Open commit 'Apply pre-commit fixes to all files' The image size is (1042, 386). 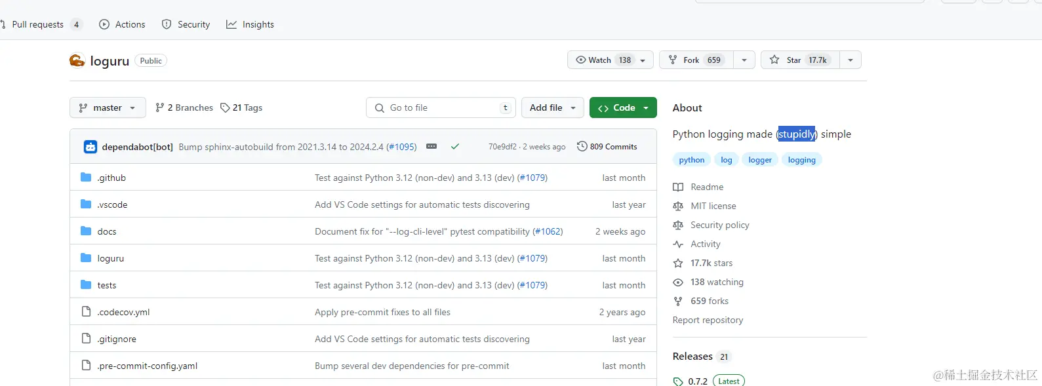(382, 312)
